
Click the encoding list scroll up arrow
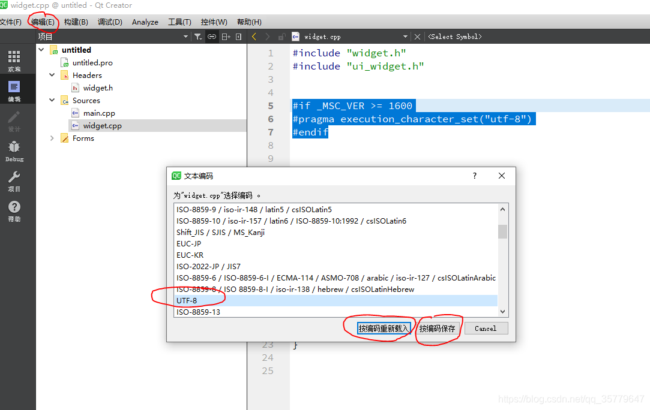coord(503,209)
